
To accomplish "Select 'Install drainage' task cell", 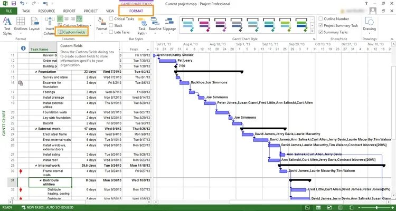I will 50,98.
